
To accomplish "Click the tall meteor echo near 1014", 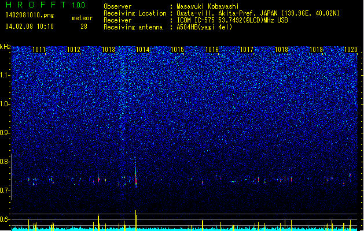I will tap(136, 172).
